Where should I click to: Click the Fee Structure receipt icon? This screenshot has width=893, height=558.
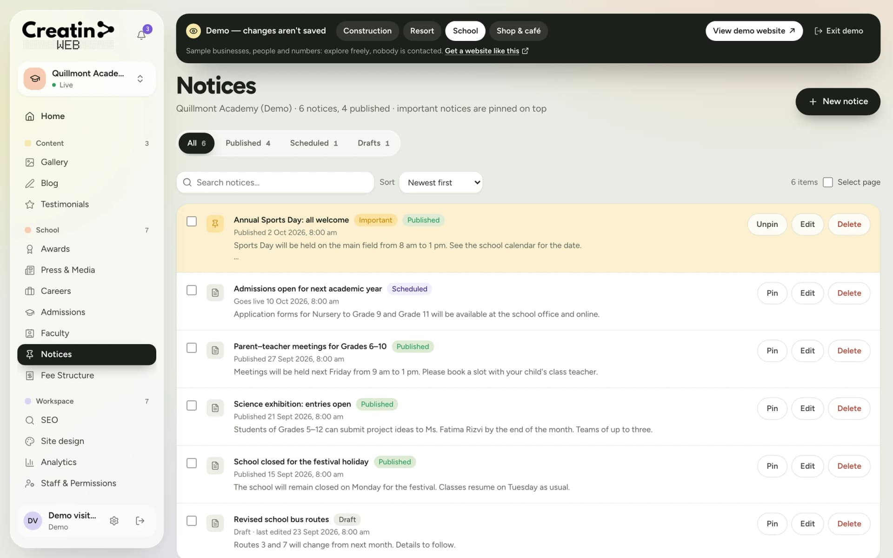click(x=30, y=376)
